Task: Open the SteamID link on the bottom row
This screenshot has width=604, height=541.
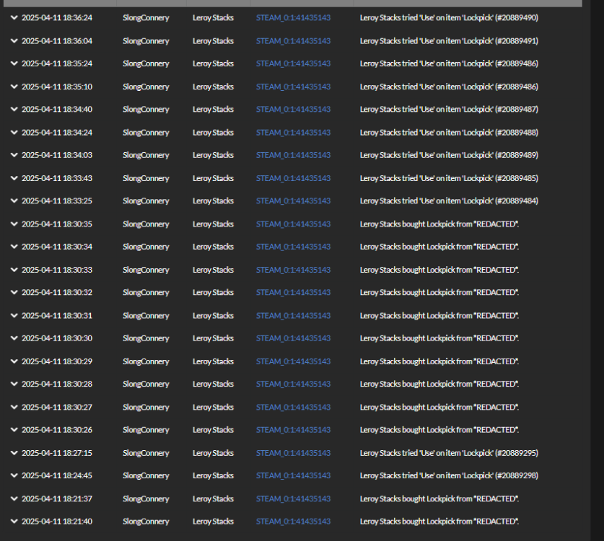Action: pyautogui.click(x=293, y=521)
